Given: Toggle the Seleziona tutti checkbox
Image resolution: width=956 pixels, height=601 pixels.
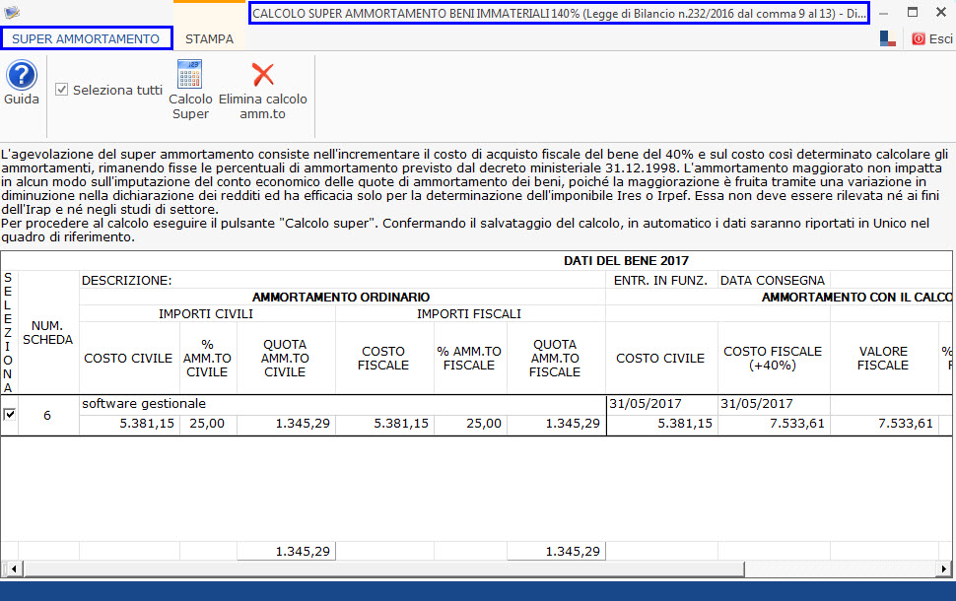Looking at the screenshot, I should click(x=62, y=90).
